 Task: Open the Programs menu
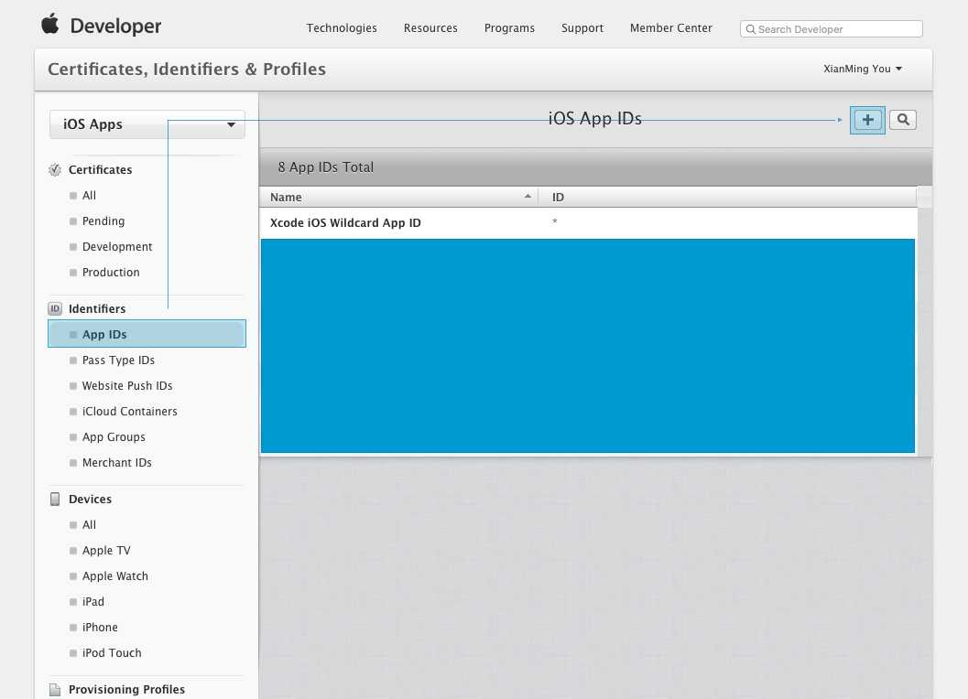coord(509,27)
